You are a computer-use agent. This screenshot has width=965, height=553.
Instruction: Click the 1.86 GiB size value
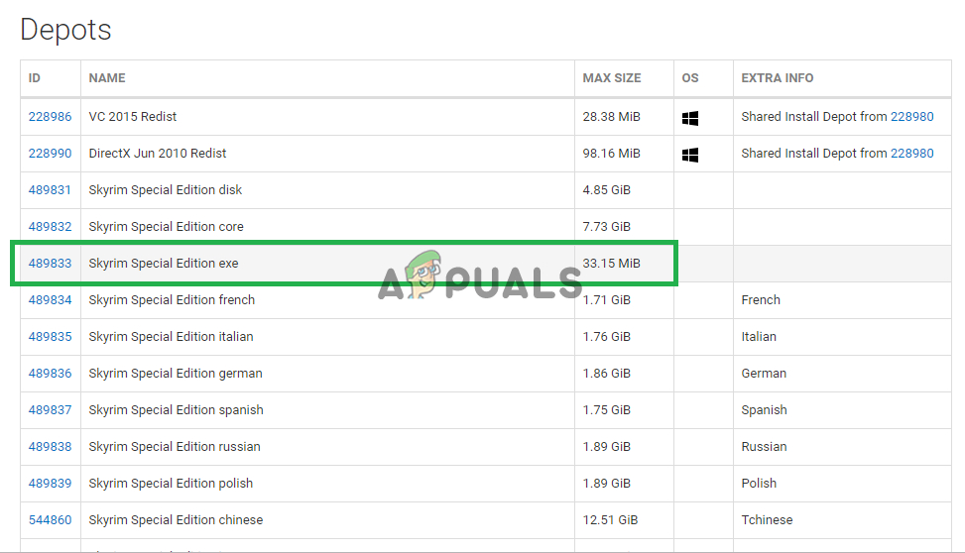[607, 374]
